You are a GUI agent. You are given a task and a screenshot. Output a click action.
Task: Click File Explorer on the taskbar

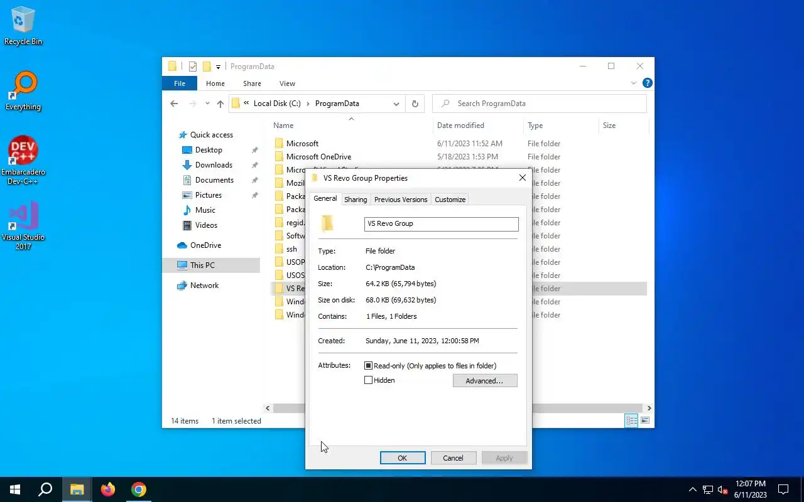click(77, 489)
